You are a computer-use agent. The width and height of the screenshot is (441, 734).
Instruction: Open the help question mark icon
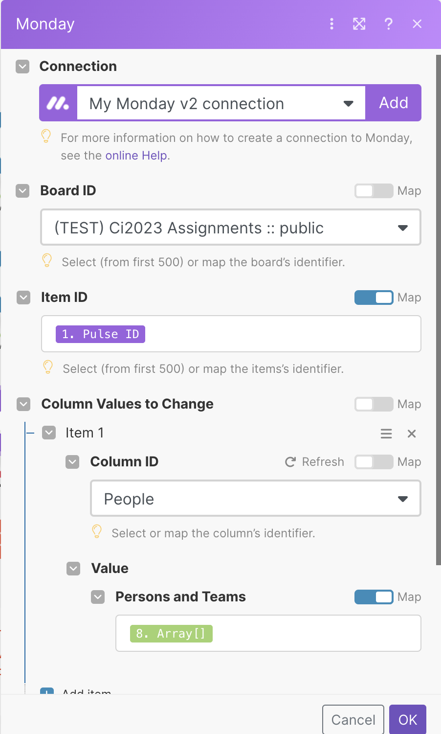pos(389,23)
